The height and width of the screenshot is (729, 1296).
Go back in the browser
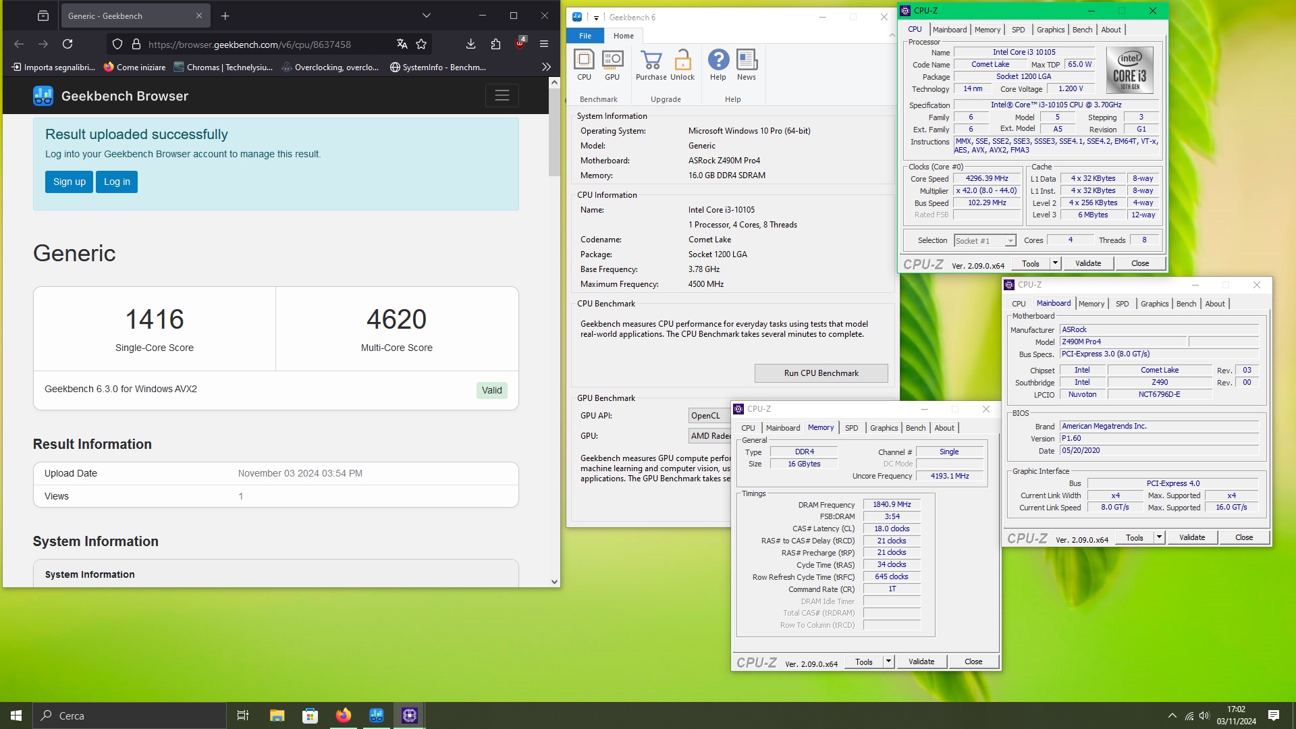(x=19, y=44)
